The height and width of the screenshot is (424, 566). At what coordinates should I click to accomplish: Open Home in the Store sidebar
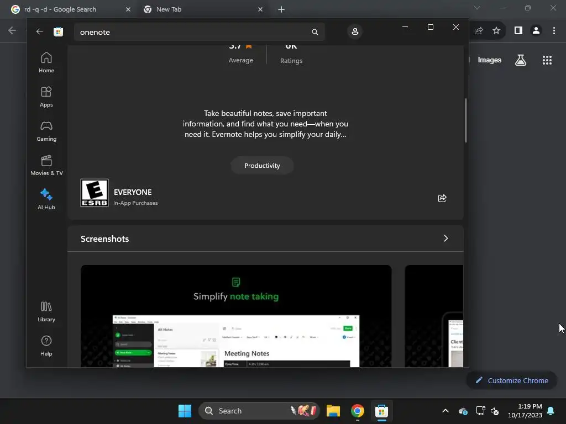[x=46, y=63]
